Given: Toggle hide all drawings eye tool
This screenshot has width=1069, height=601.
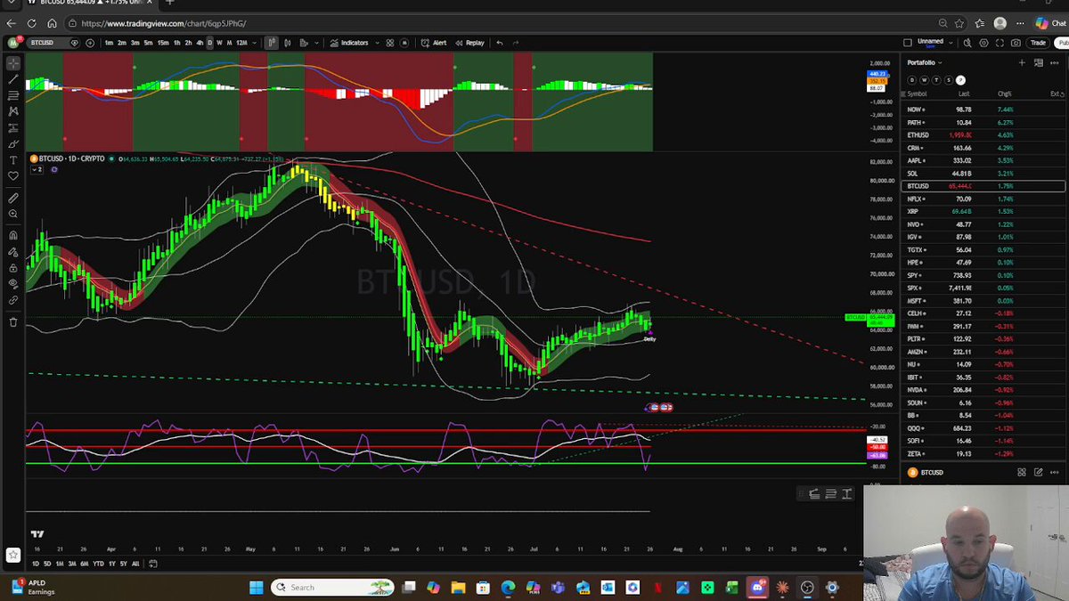Looking at the screenshot, I should (x=13, y=284).
